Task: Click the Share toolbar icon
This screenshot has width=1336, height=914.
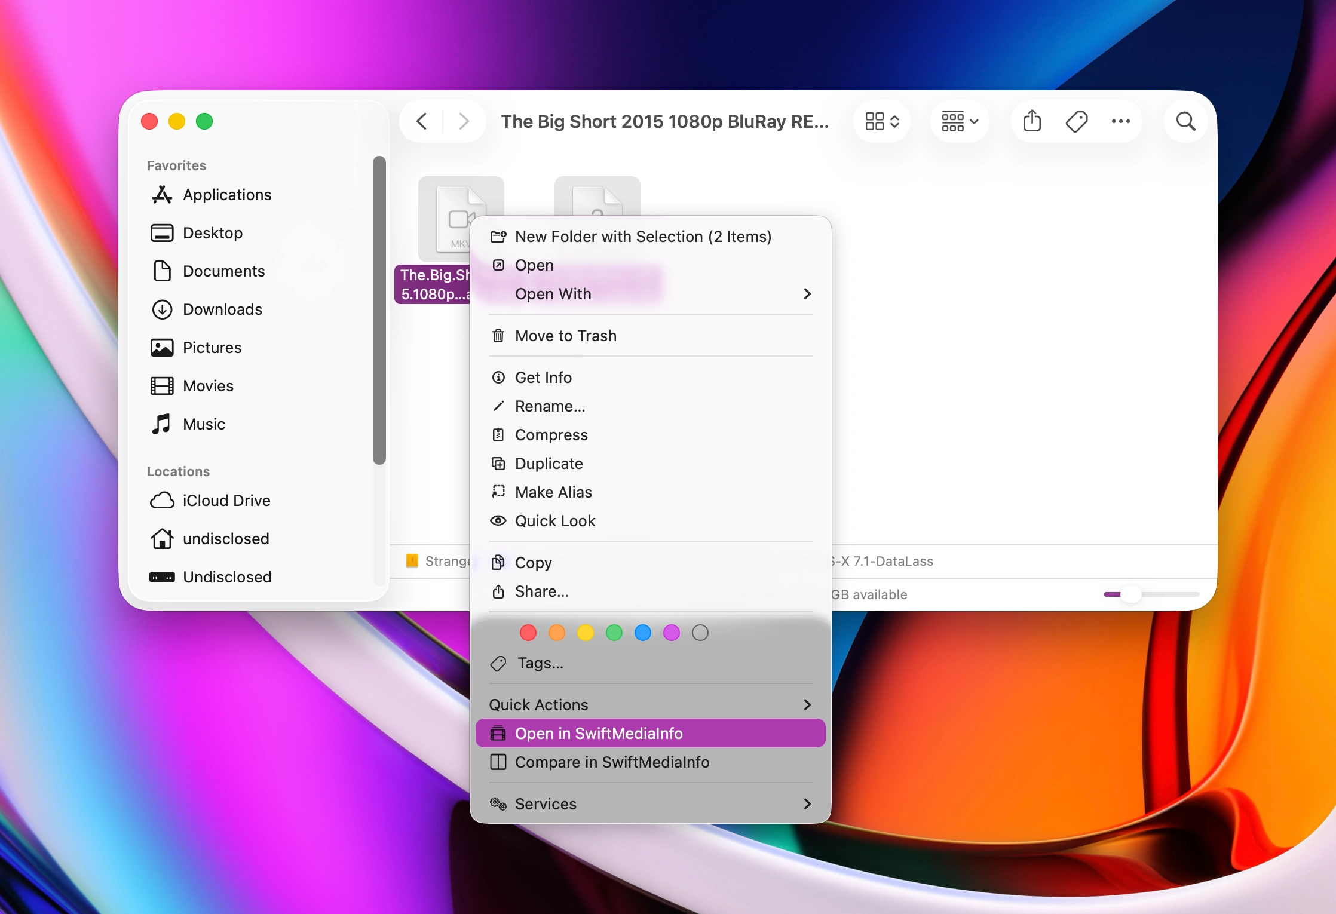Action: tap(1032, 121)
